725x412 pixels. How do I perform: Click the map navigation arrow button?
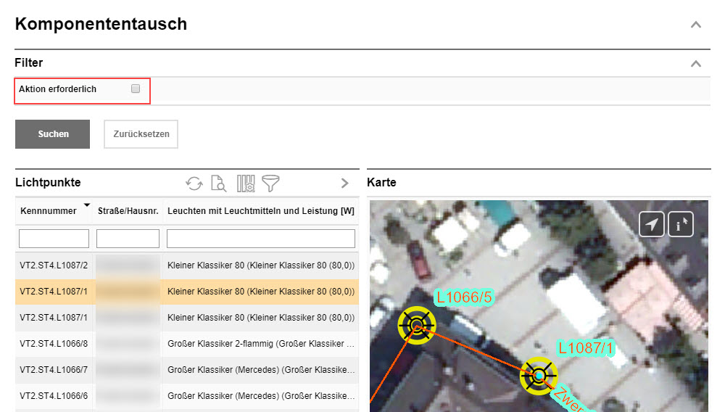coord(652,224)
